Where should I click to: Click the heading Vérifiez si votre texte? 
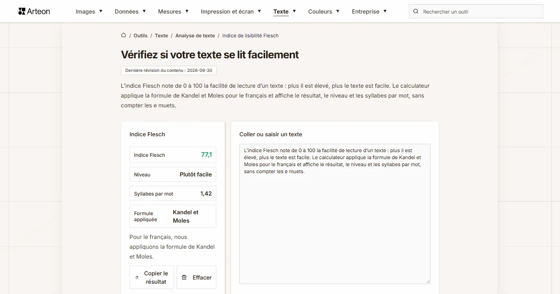tap(210, 55)
